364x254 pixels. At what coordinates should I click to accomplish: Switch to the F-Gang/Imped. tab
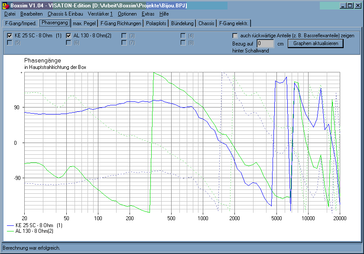click(x=20, y=23)
